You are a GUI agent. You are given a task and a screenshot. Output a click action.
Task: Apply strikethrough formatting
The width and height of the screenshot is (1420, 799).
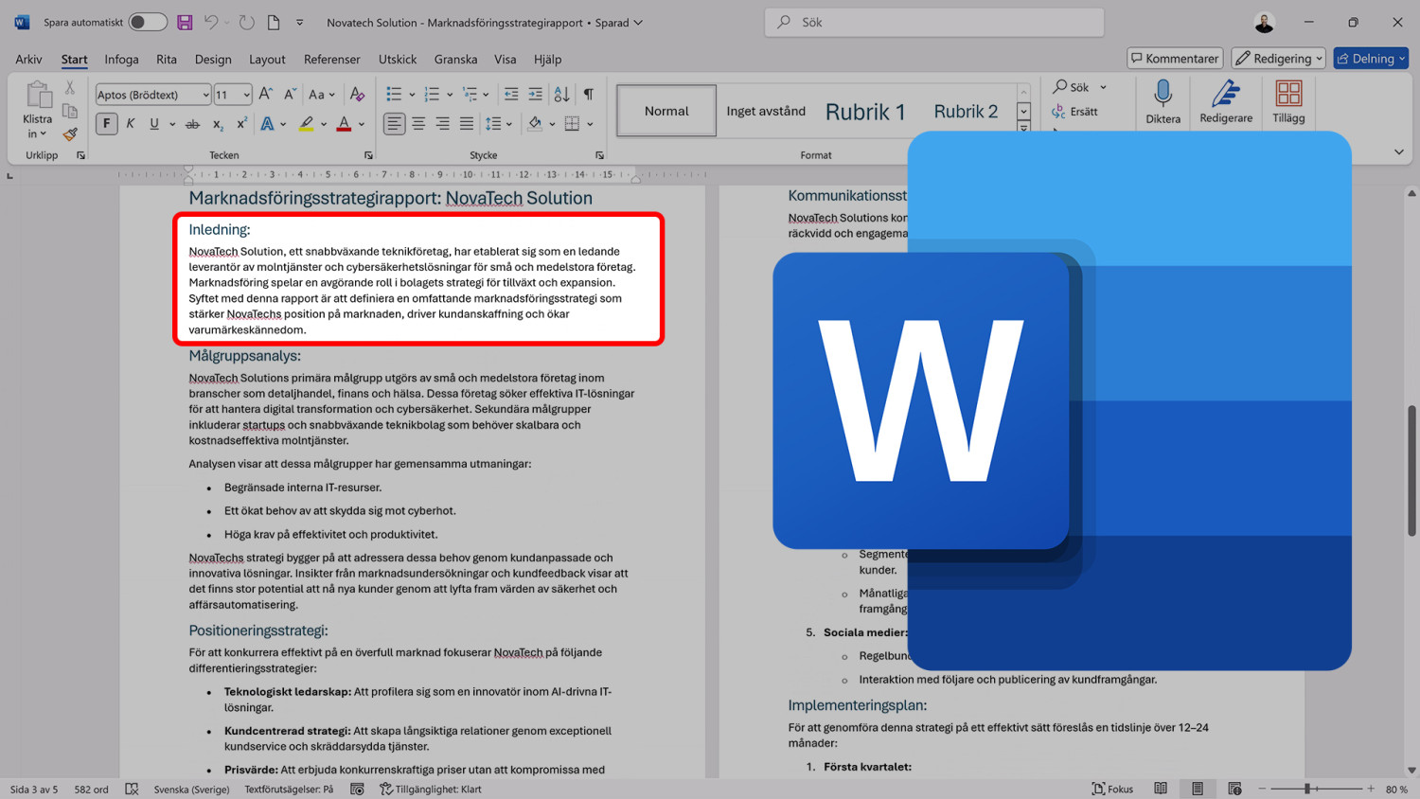192,124
